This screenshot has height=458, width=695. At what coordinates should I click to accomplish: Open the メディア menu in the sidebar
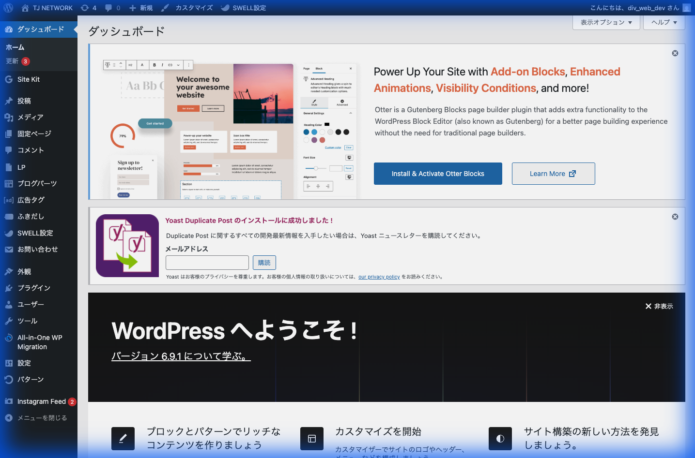click(x=30, y=118)
